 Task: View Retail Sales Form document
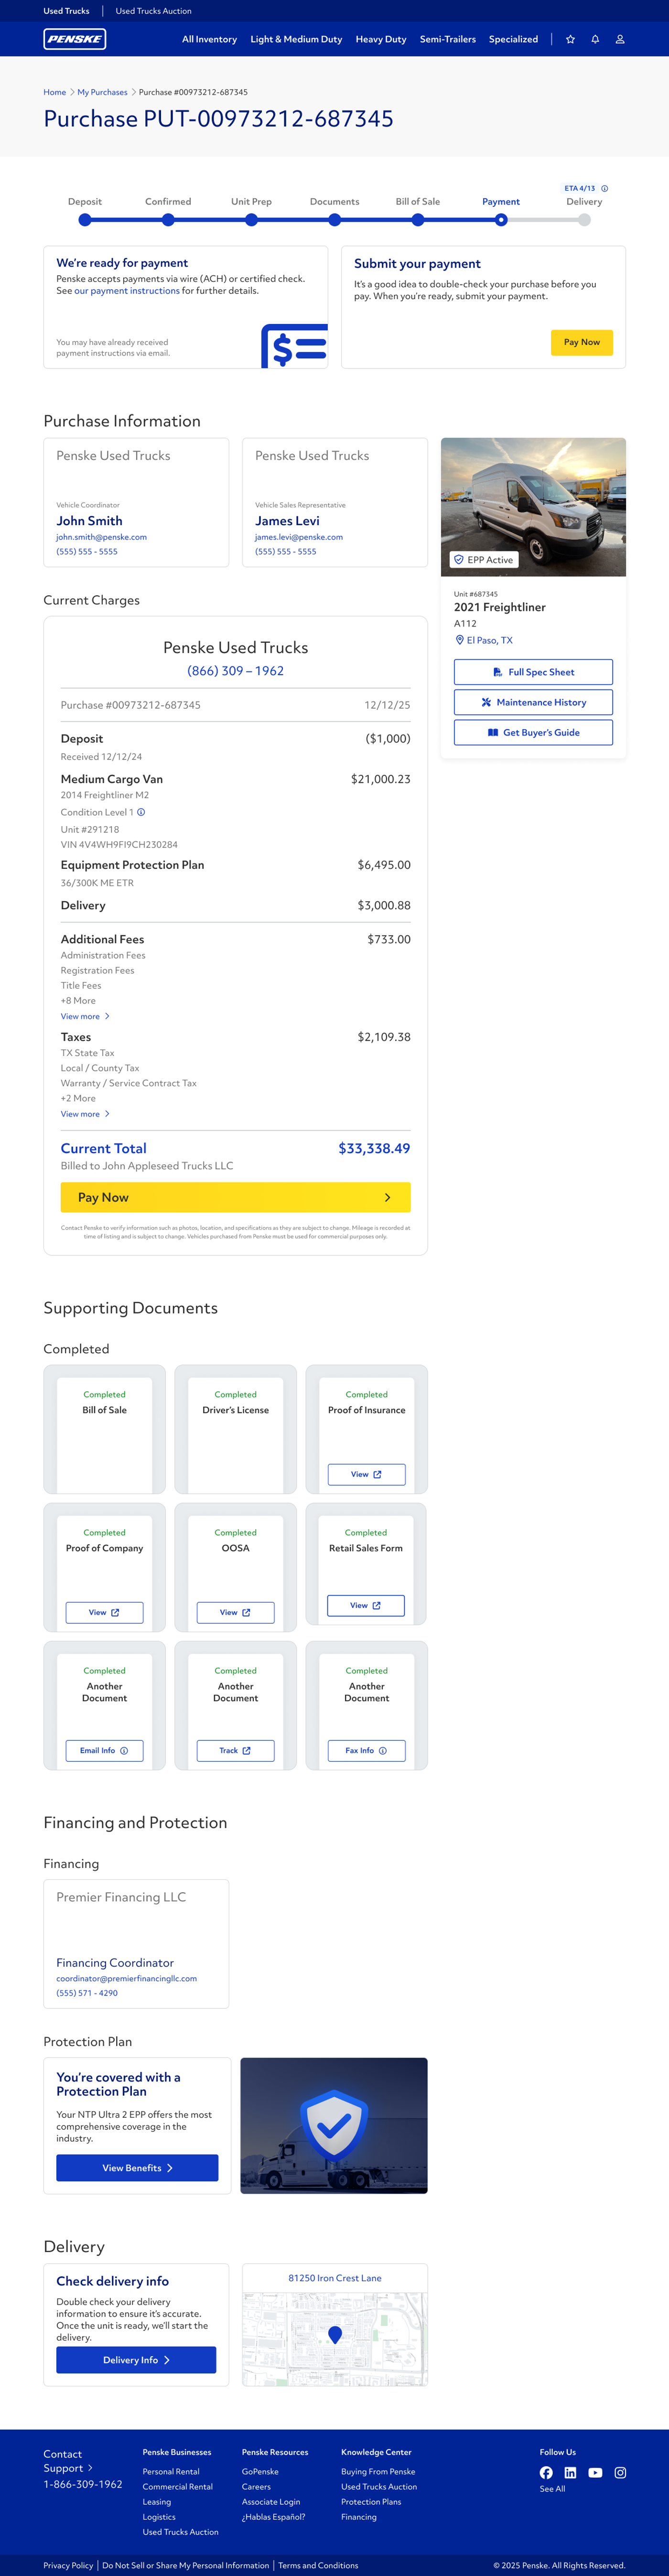(x=366, y=1605)
